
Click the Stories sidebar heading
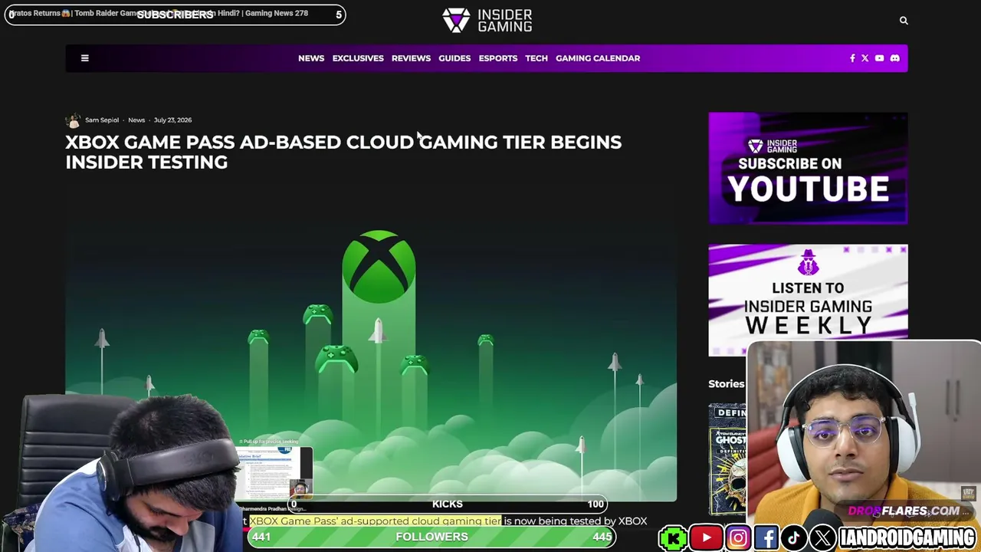coord(727,383)
